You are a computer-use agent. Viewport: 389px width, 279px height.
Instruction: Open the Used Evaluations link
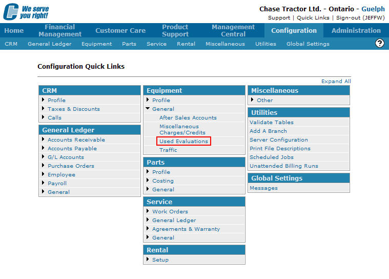click(x=183, y=141)
